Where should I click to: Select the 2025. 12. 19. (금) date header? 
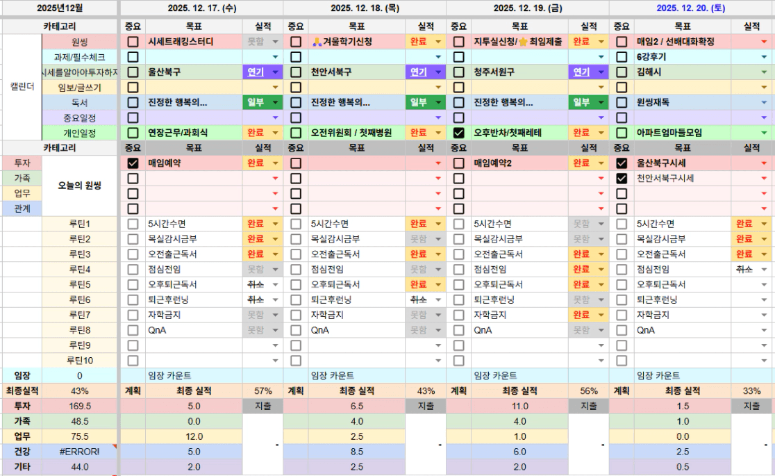[527, 8]
